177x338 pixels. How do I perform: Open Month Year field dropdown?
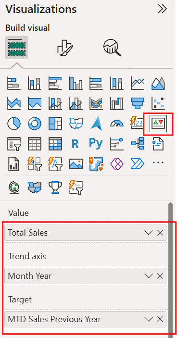pyautogui.click(x=149, y=276)
